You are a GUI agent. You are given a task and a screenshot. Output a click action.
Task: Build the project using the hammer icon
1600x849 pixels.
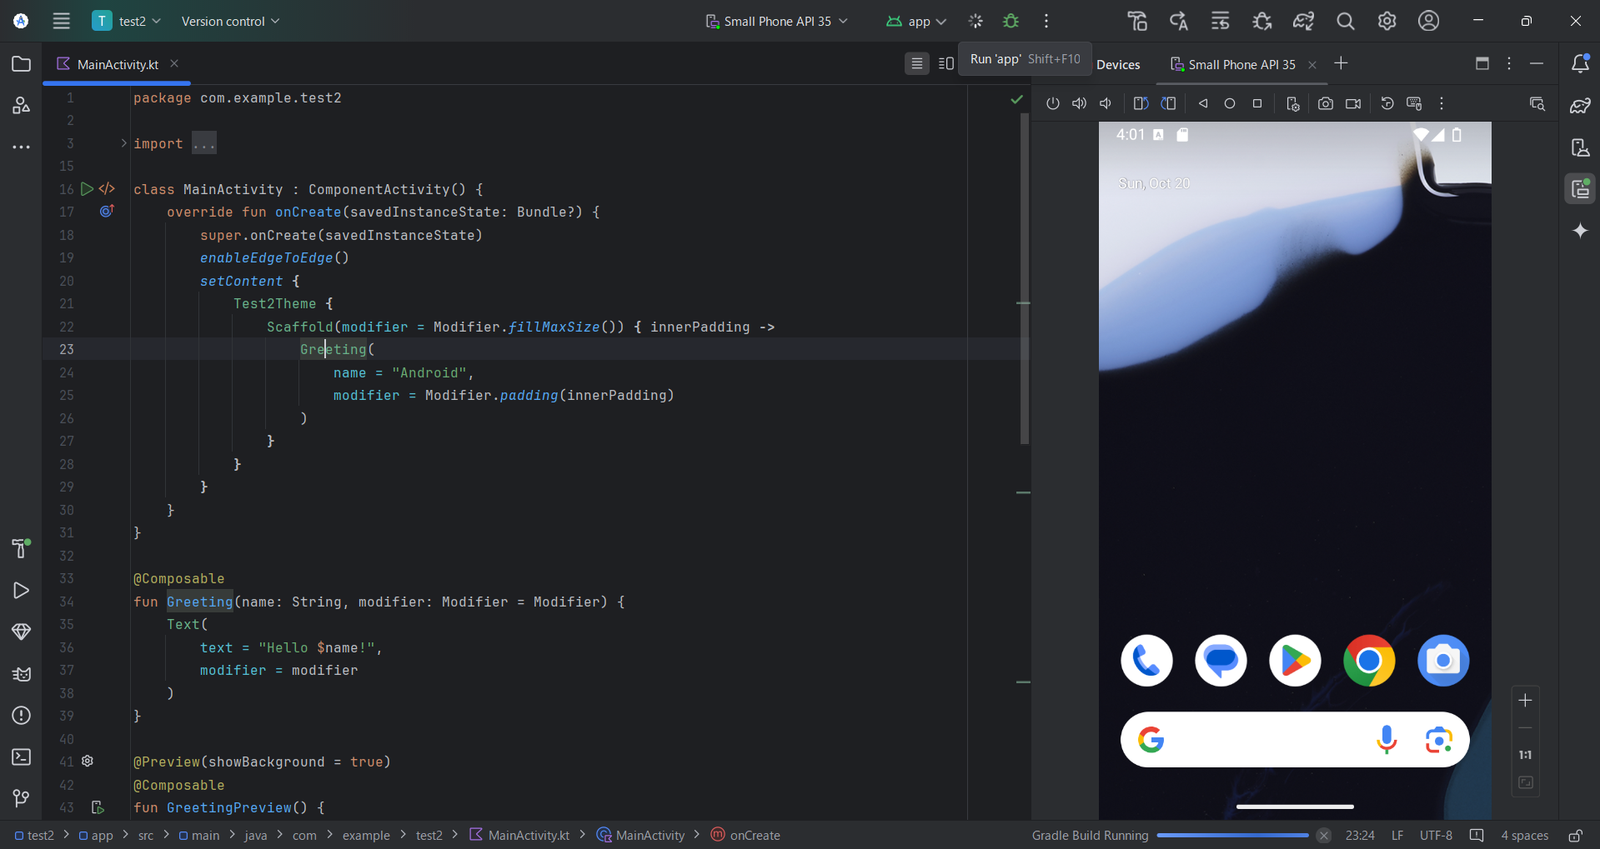1136,21
